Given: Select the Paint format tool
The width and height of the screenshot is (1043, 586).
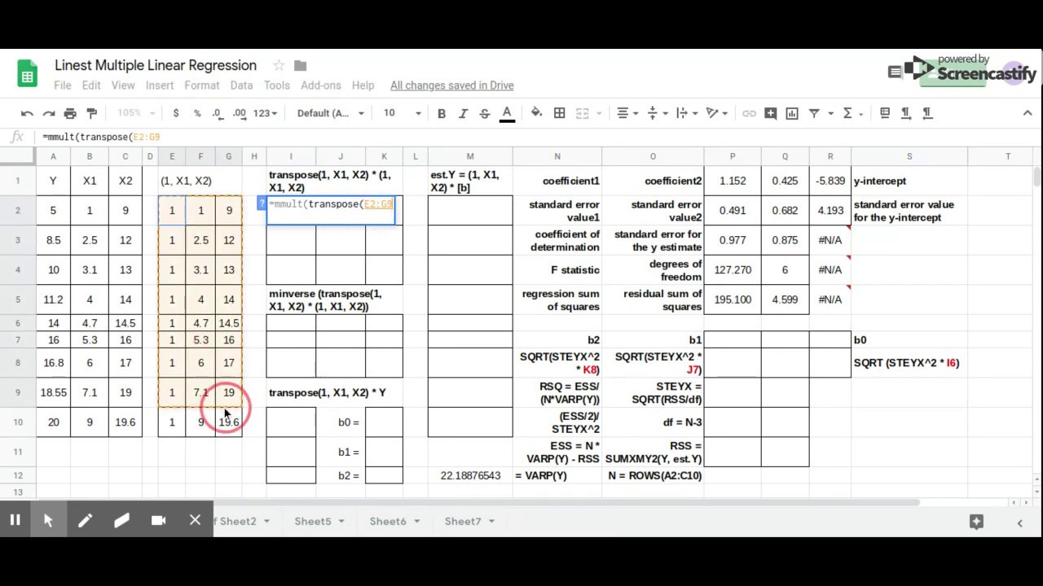Looking at the screenshot, I should coord(92,113).
